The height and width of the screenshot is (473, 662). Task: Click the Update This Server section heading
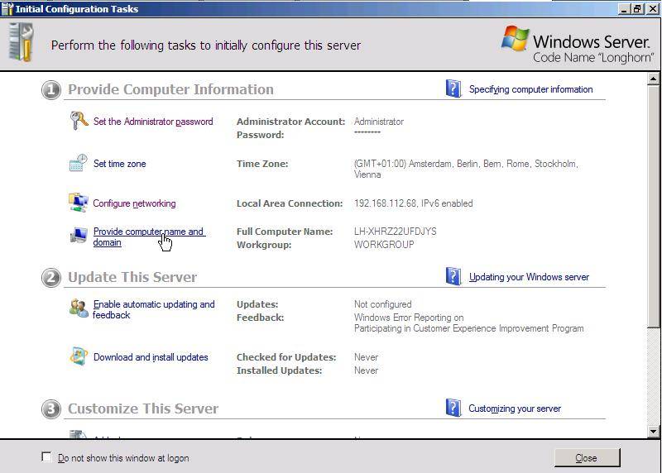pos(132,277)
